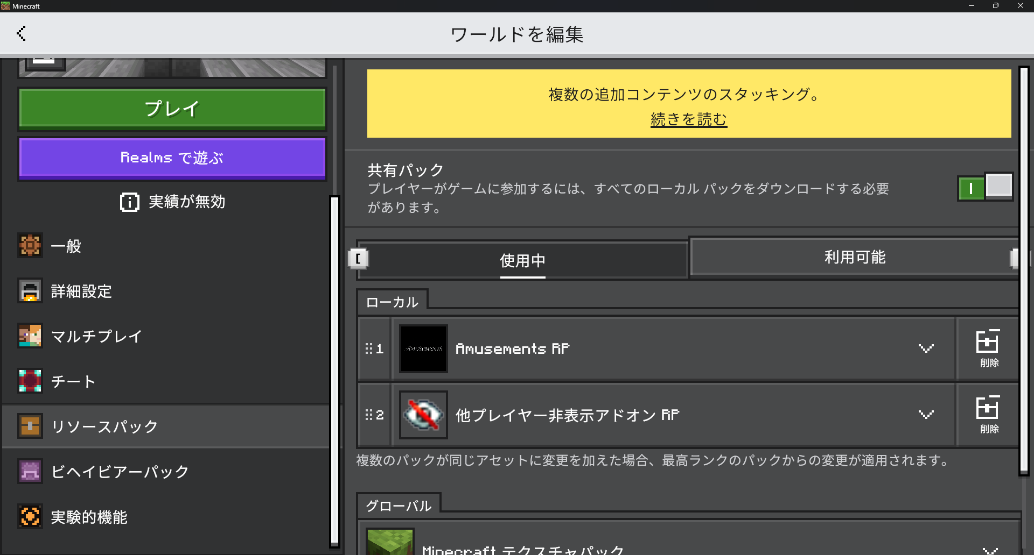Click the back arrow icon

click(22, 33)
